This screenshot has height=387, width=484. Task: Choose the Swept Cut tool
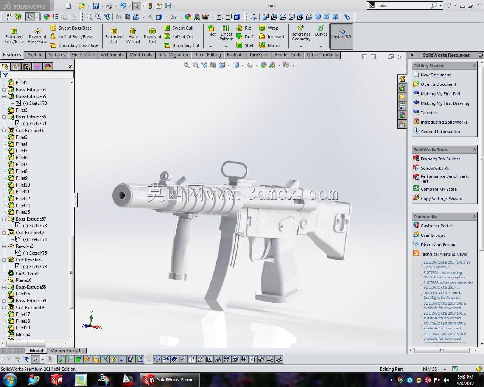tap(178, 28)
